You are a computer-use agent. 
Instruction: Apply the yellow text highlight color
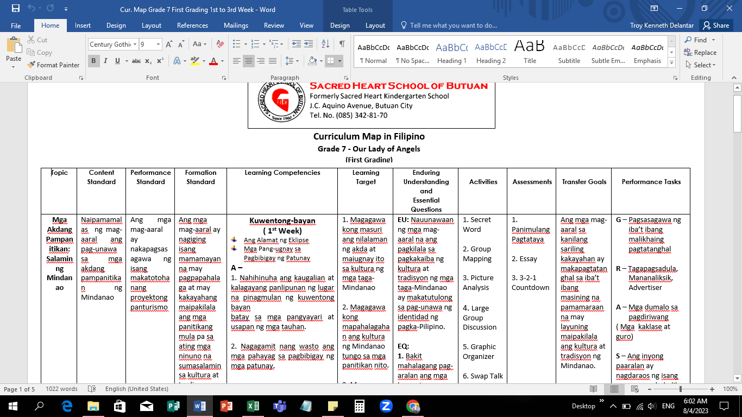point(195,61)
